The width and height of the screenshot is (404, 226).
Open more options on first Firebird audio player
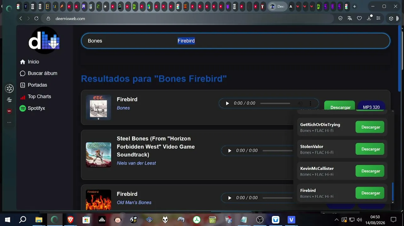click(310, 103)
